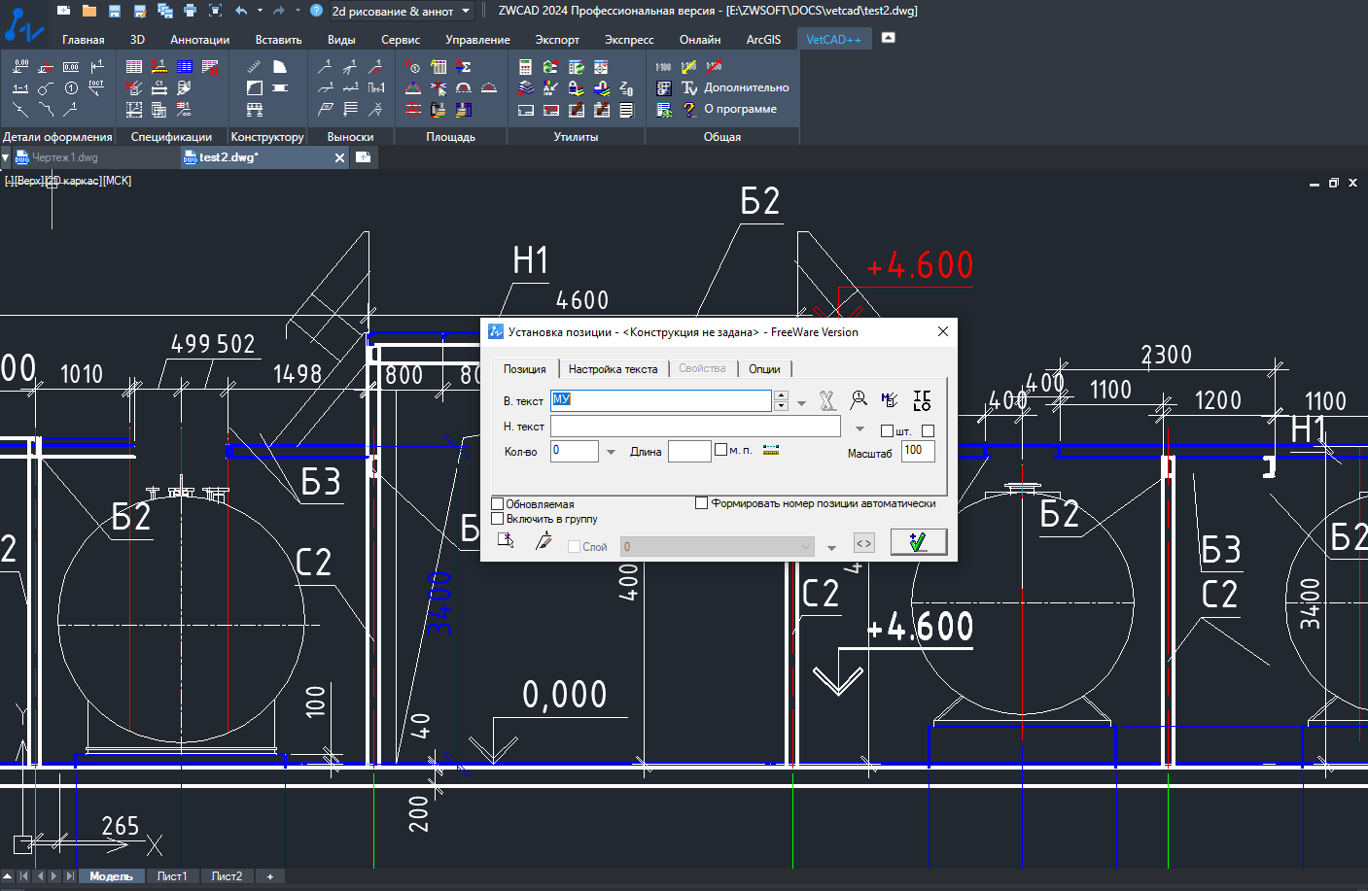Click the circled number 1 position marker icon
The height and width of the screenshot is (891, 1368).
(x=71, y=88)
